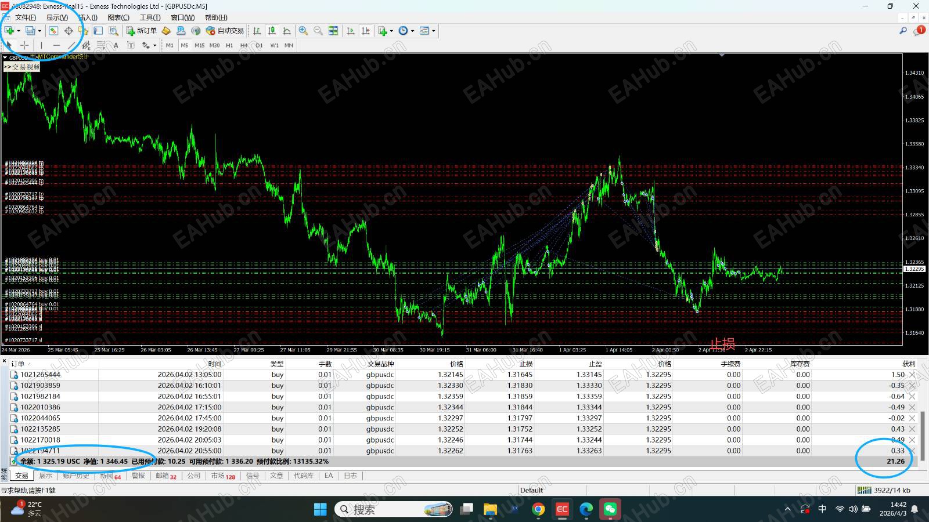Switch timeframe to H1
Screen dimensions: 929x522
pos(229,45)
